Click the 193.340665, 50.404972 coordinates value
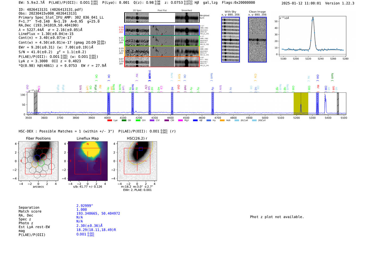The width and height of the screenshot is (373, 253). [98, 213]
